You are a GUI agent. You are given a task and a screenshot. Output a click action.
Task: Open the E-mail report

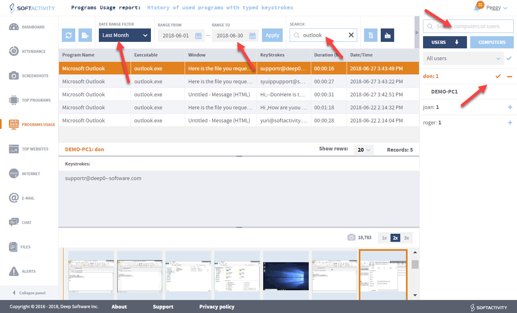point(22,198)
